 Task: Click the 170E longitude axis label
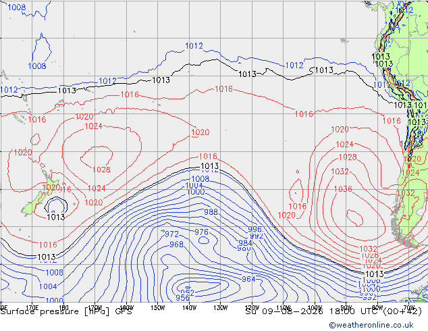[x=32, y=308]
